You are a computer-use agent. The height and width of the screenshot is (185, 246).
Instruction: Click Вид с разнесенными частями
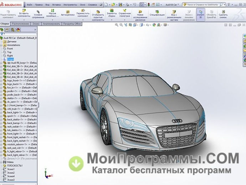[x=174, y=15]
